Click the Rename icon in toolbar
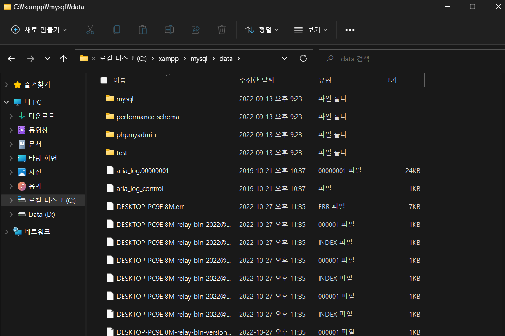 click(x=169, y=30)
